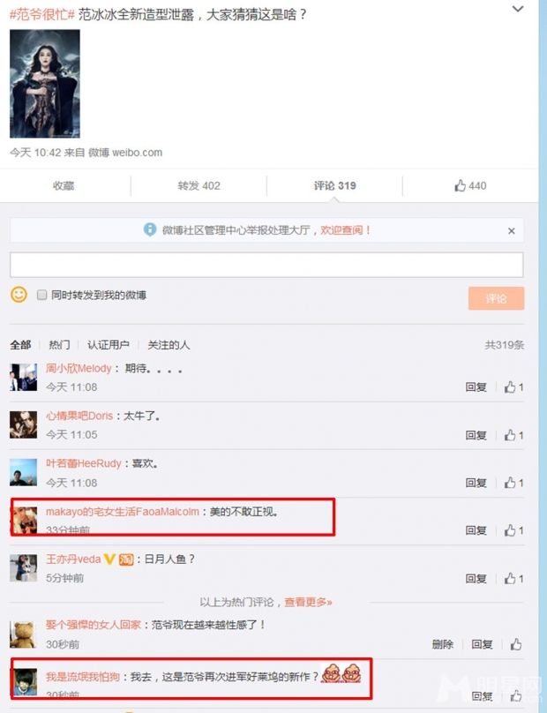This screenshot has width=547, height=713.
Task: Like 心情果吧Doris's comment
Action: click(513, 435)
